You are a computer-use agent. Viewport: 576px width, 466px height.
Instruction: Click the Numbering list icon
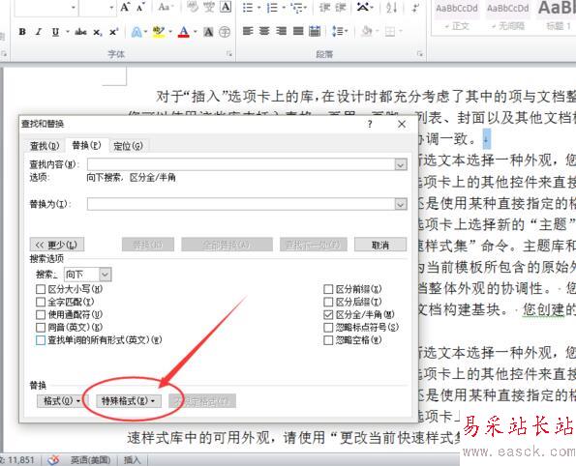(x=272, y=8)
